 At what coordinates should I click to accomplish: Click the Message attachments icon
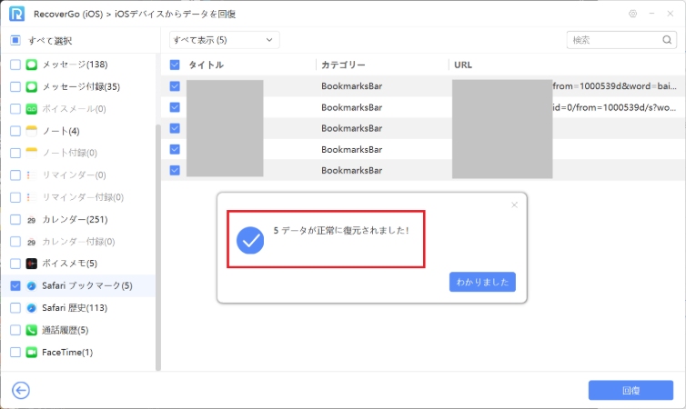[x=32, y=86]
